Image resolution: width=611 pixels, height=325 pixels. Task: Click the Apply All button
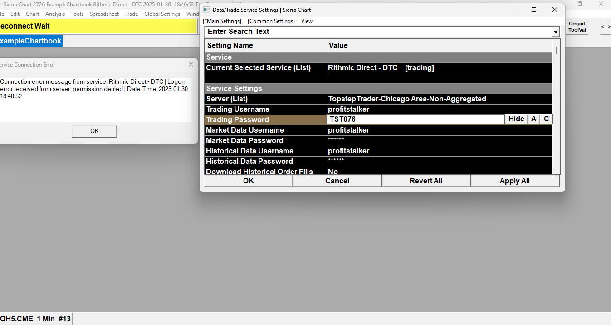click(x=514, y=181)
